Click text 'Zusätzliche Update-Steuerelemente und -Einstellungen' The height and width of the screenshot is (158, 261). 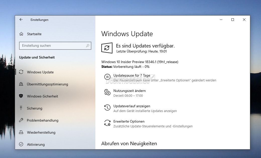pyautogui.click(x=153, y=126)
